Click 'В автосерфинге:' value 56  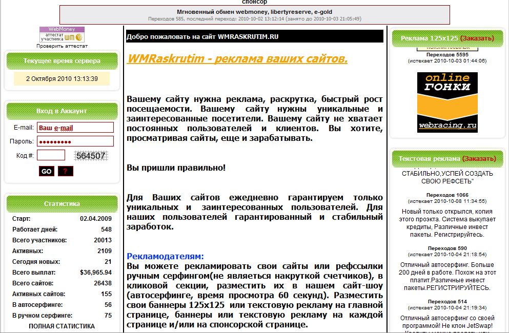point(108,304)
